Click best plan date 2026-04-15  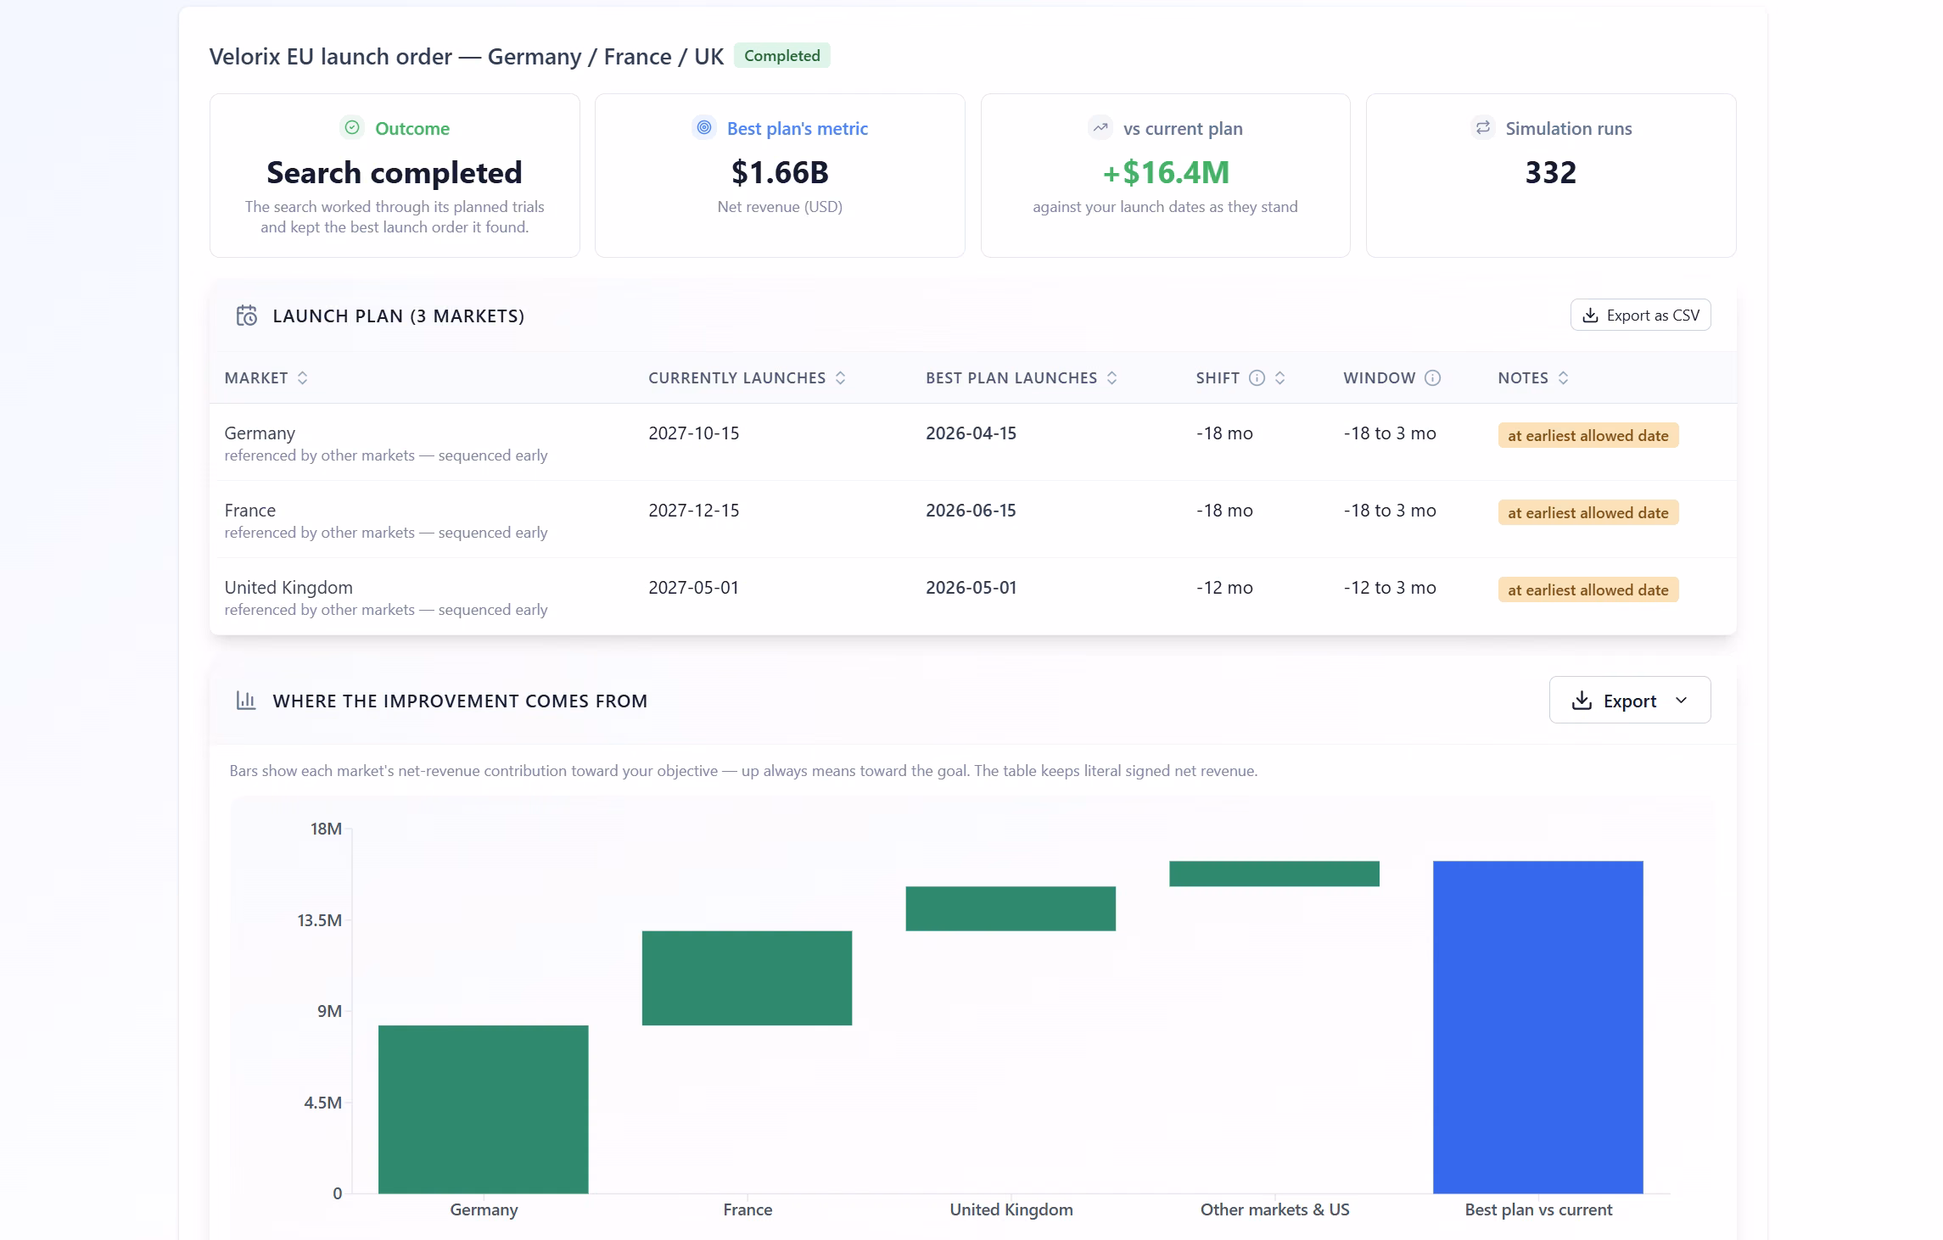tap(971, 433)
